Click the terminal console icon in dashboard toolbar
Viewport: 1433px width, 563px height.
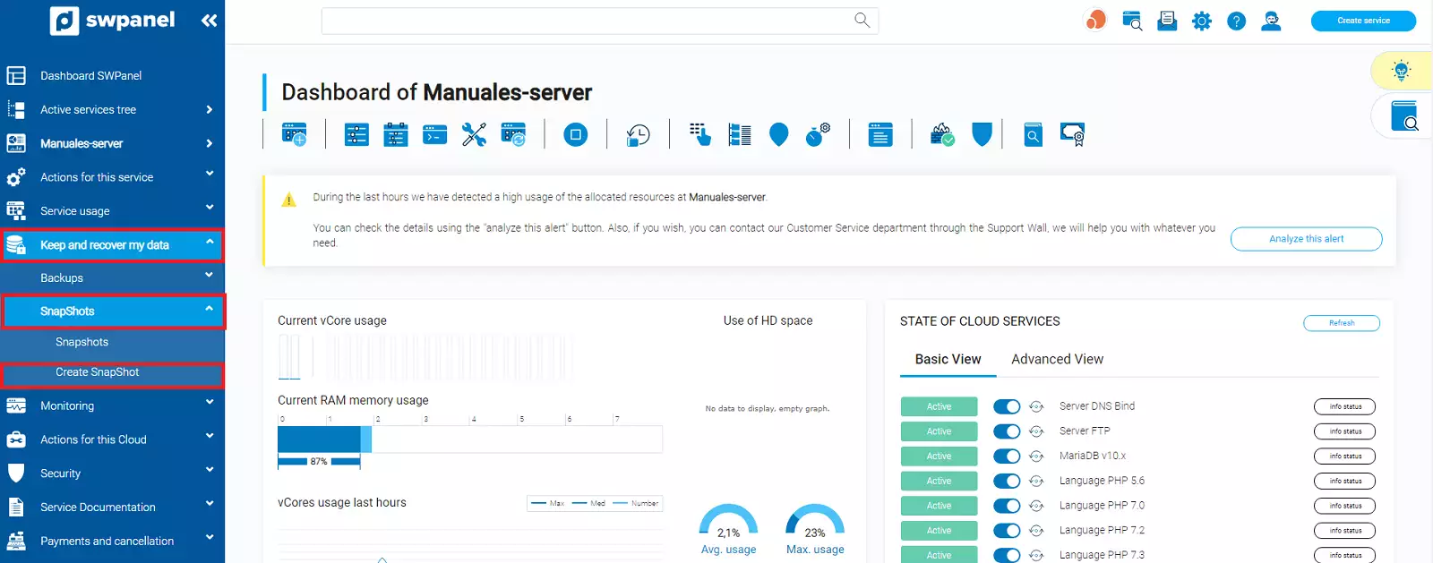(x=434, y=135)
